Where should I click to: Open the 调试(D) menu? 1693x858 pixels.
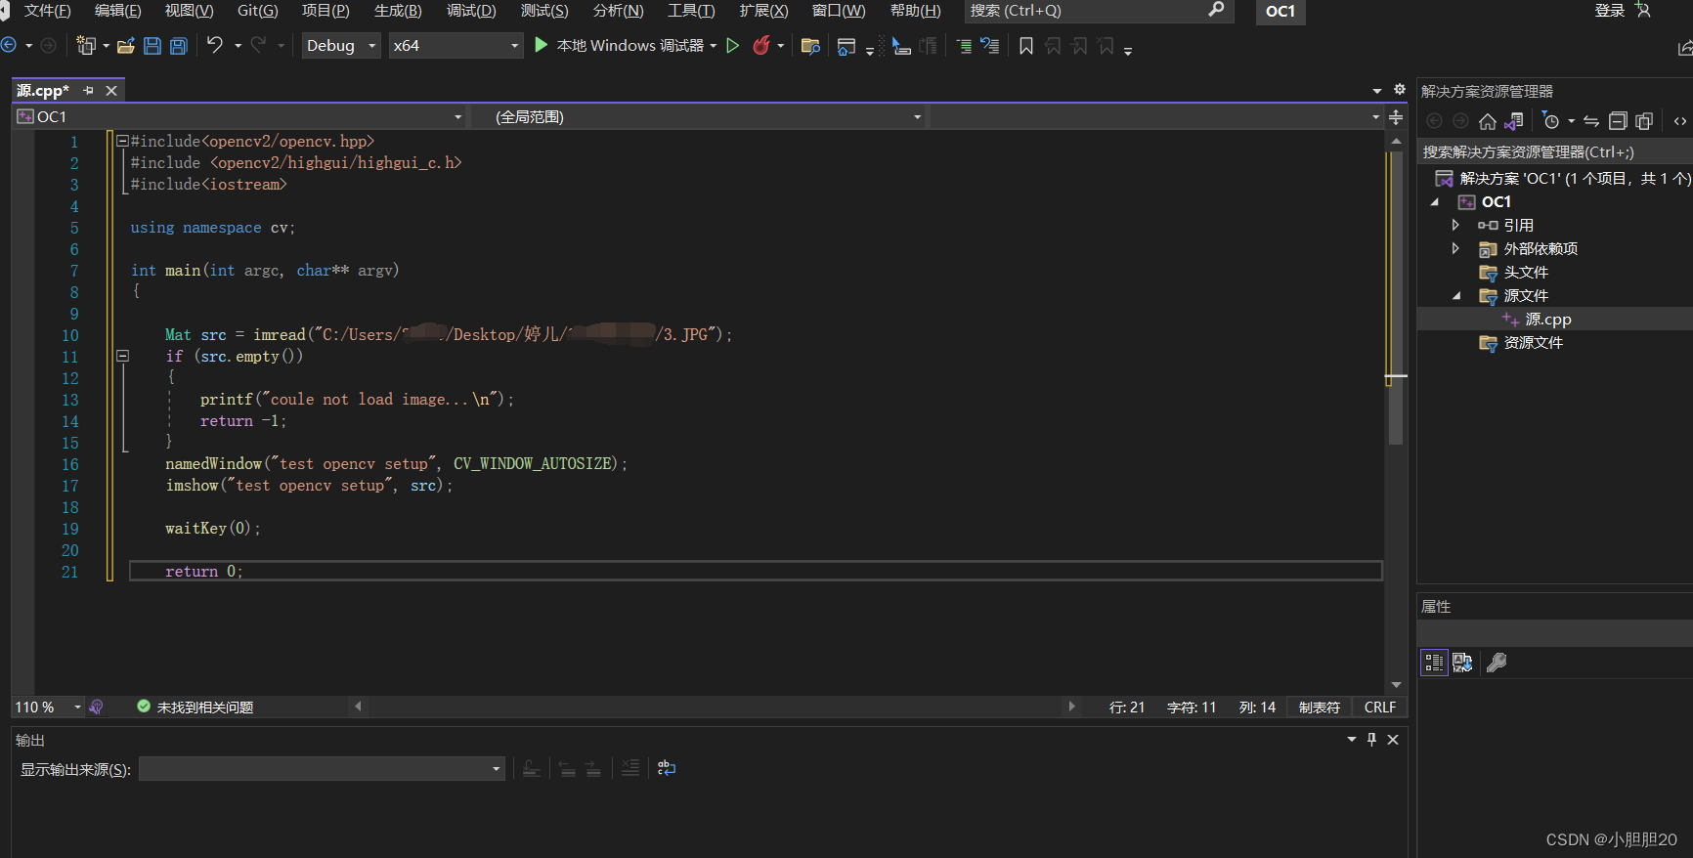pyautogui.click(x=471, y=11)
